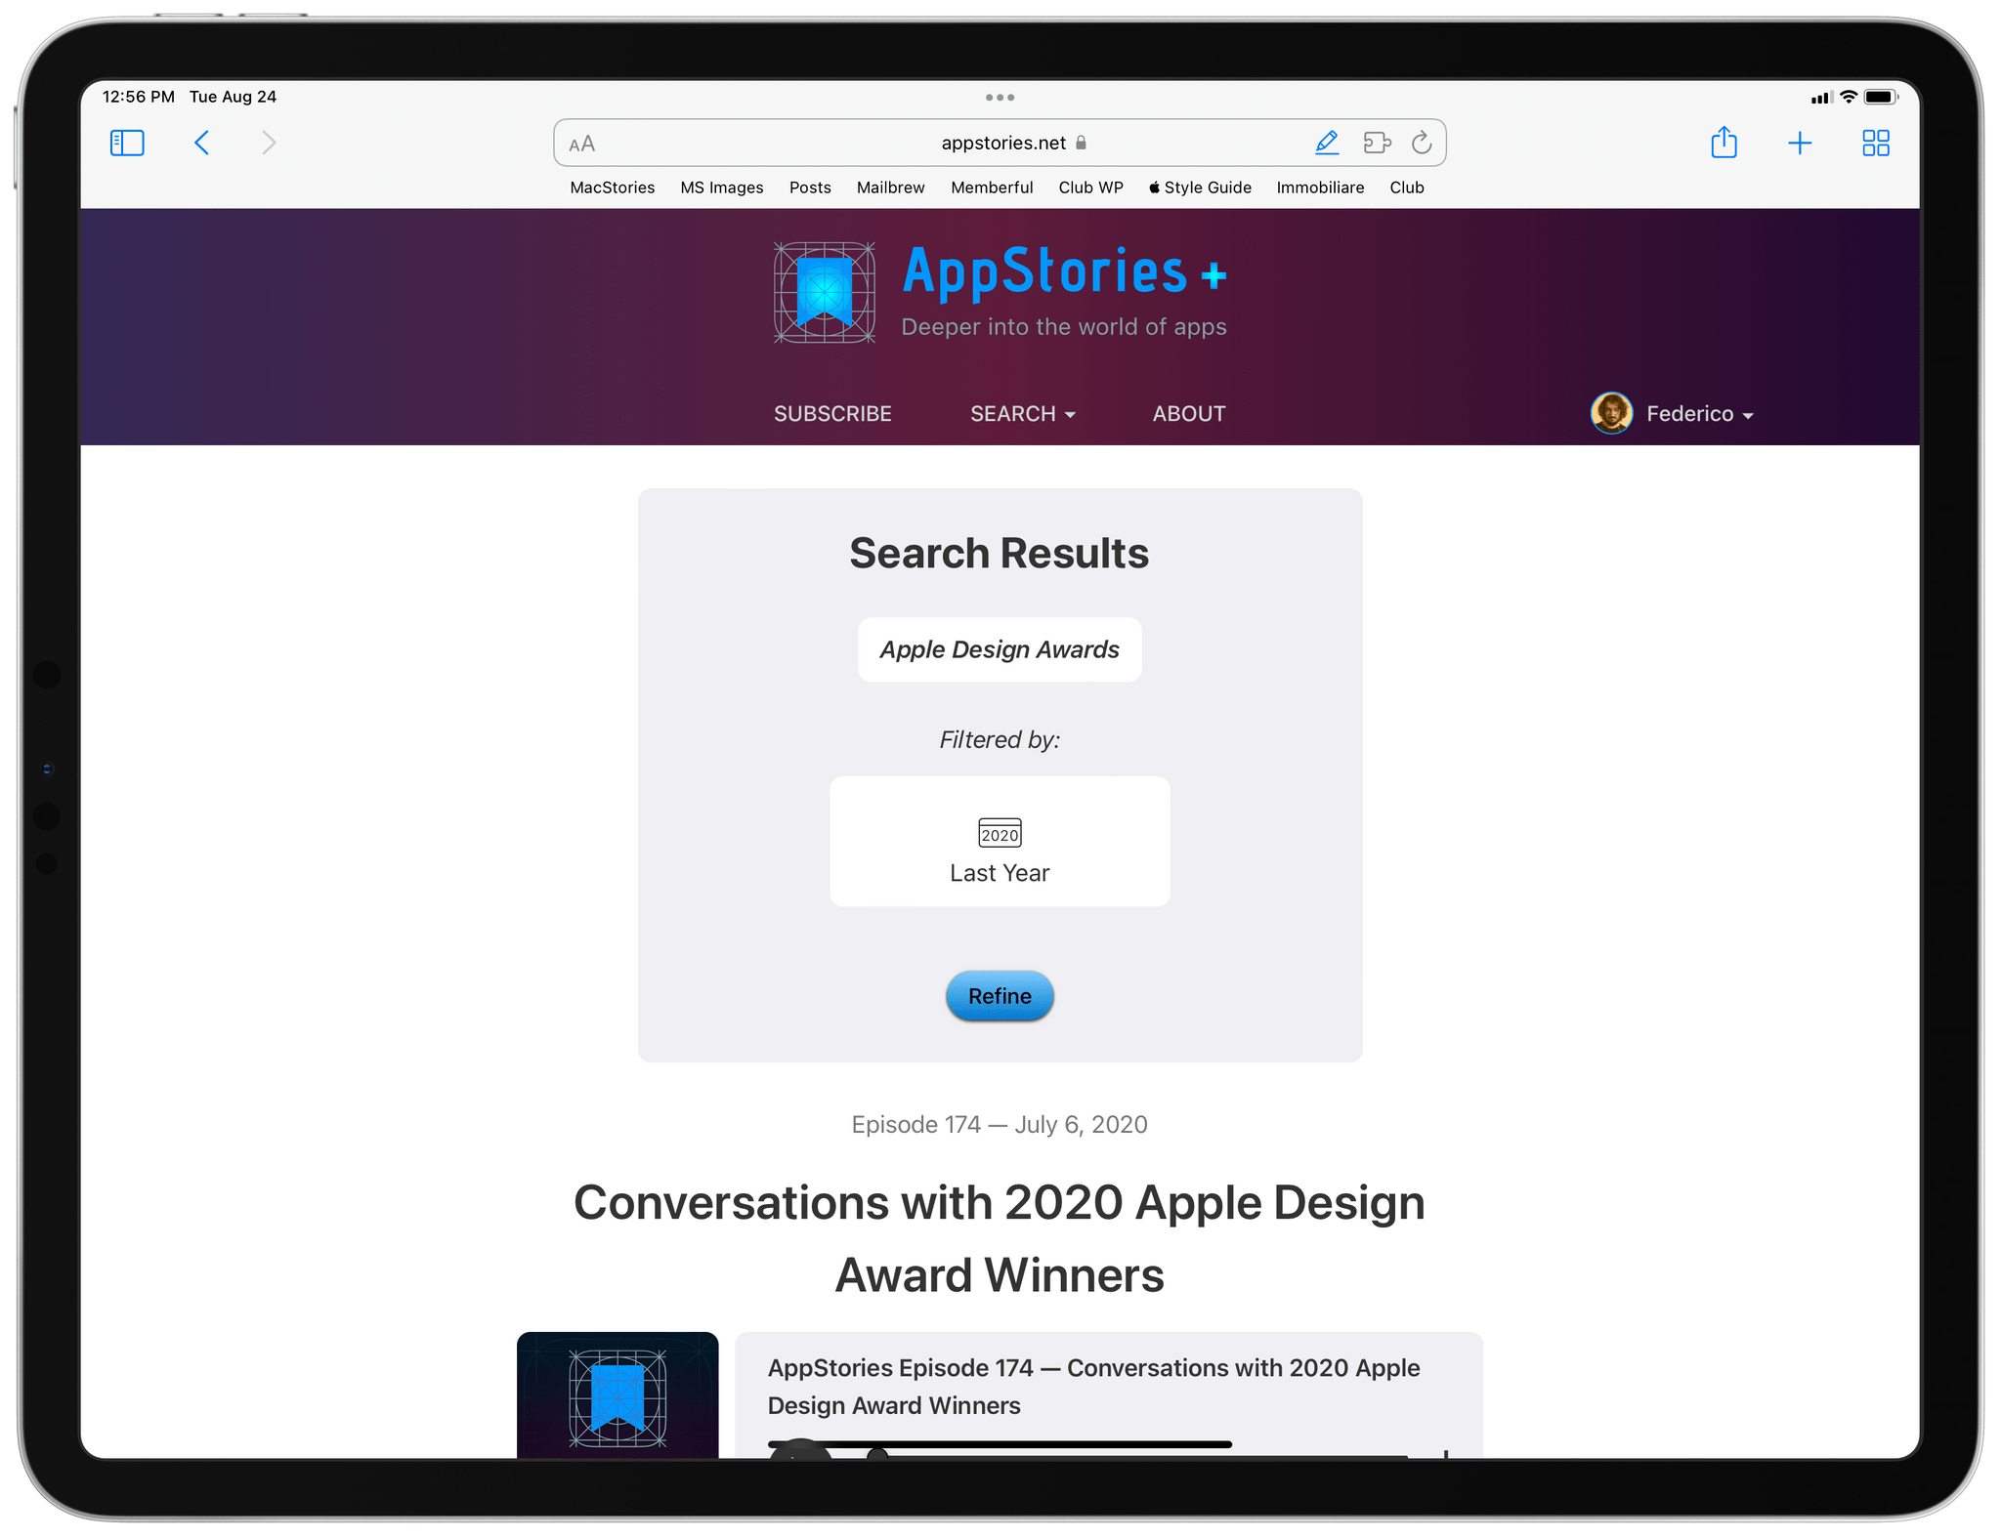Tap the battery status icon
The height and width of the screenshot is (1539, 2001).
coord(1881,97)
